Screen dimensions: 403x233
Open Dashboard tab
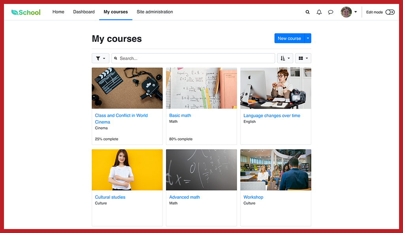click(84, 12)
